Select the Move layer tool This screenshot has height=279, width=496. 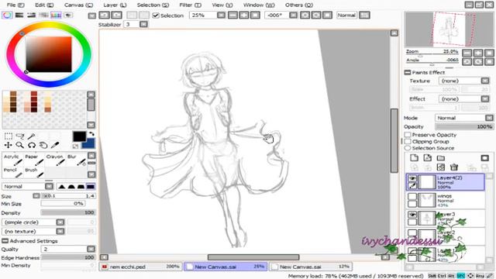(9, 145)
